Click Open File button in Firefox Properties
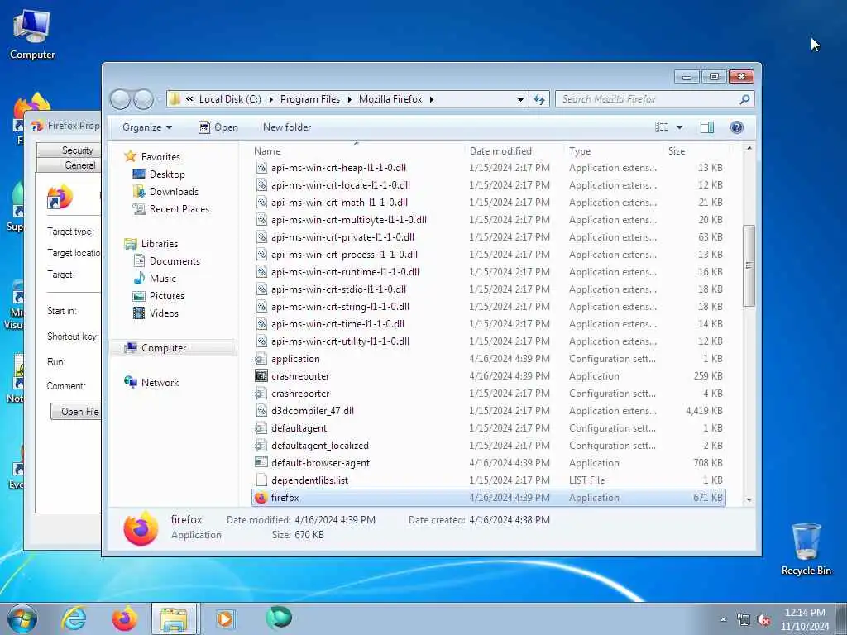The height and width of the screenshot is (635, 847). (x=76, y=412)
